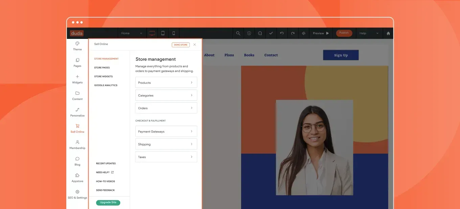
Task: Expand the Categories row
Action: click(166, 95)
